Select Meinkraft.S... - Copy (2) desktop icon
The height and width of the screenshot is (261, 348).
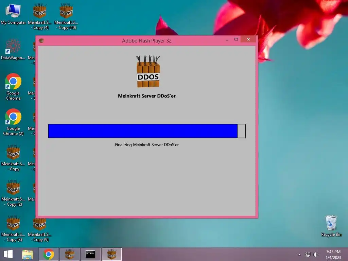click(x=13, y=193)
